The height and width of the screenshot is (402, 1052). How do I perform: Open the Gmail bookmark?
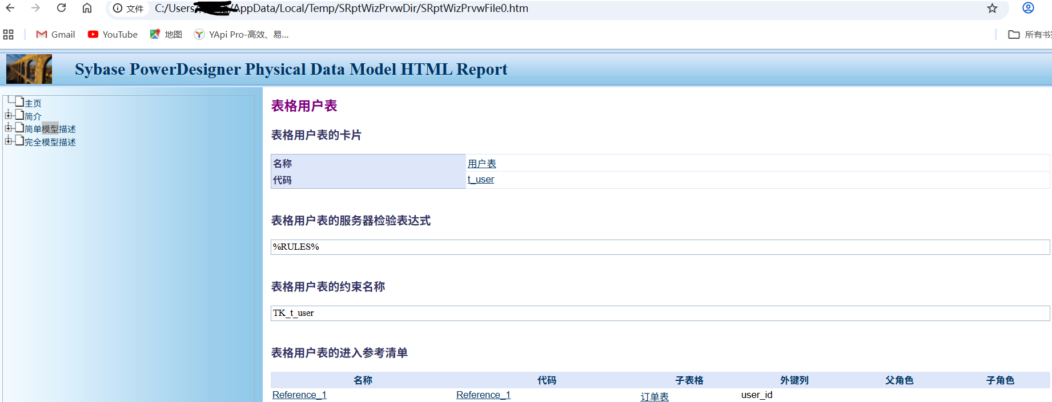coord(55,34)
